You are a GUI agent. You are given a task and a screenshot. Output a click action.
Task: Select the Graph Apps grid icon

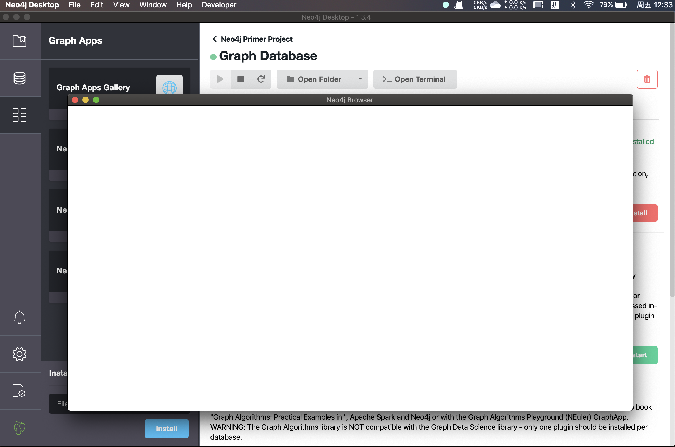click(x=19, y=115)
